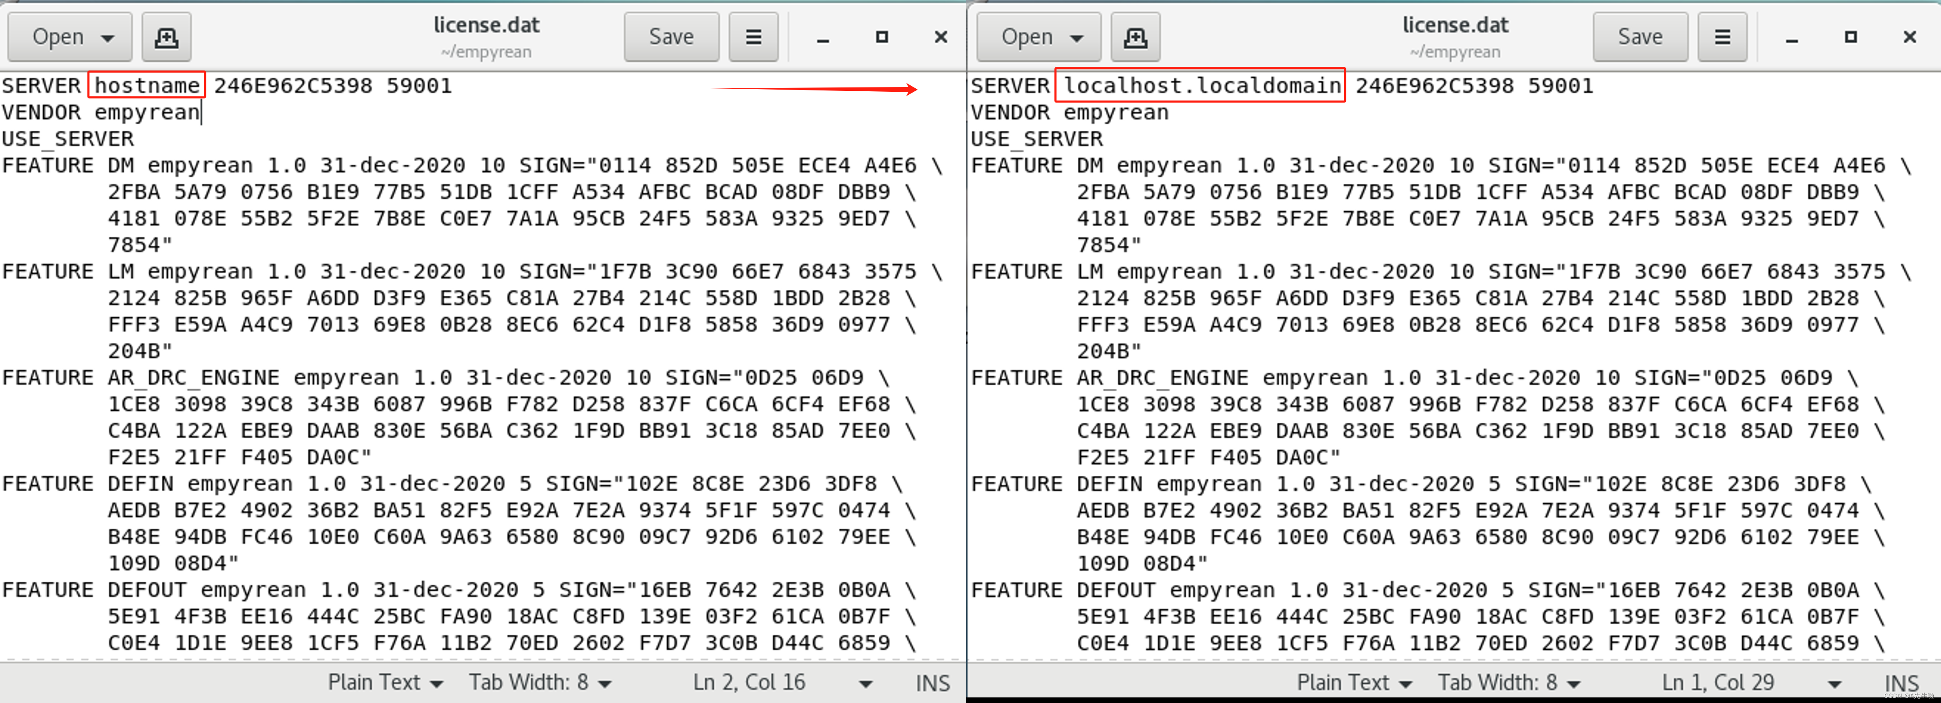Toggle INS overwrite mode in right window
The height and width of the screenshot is (703, 1941).
(1901, 683)
